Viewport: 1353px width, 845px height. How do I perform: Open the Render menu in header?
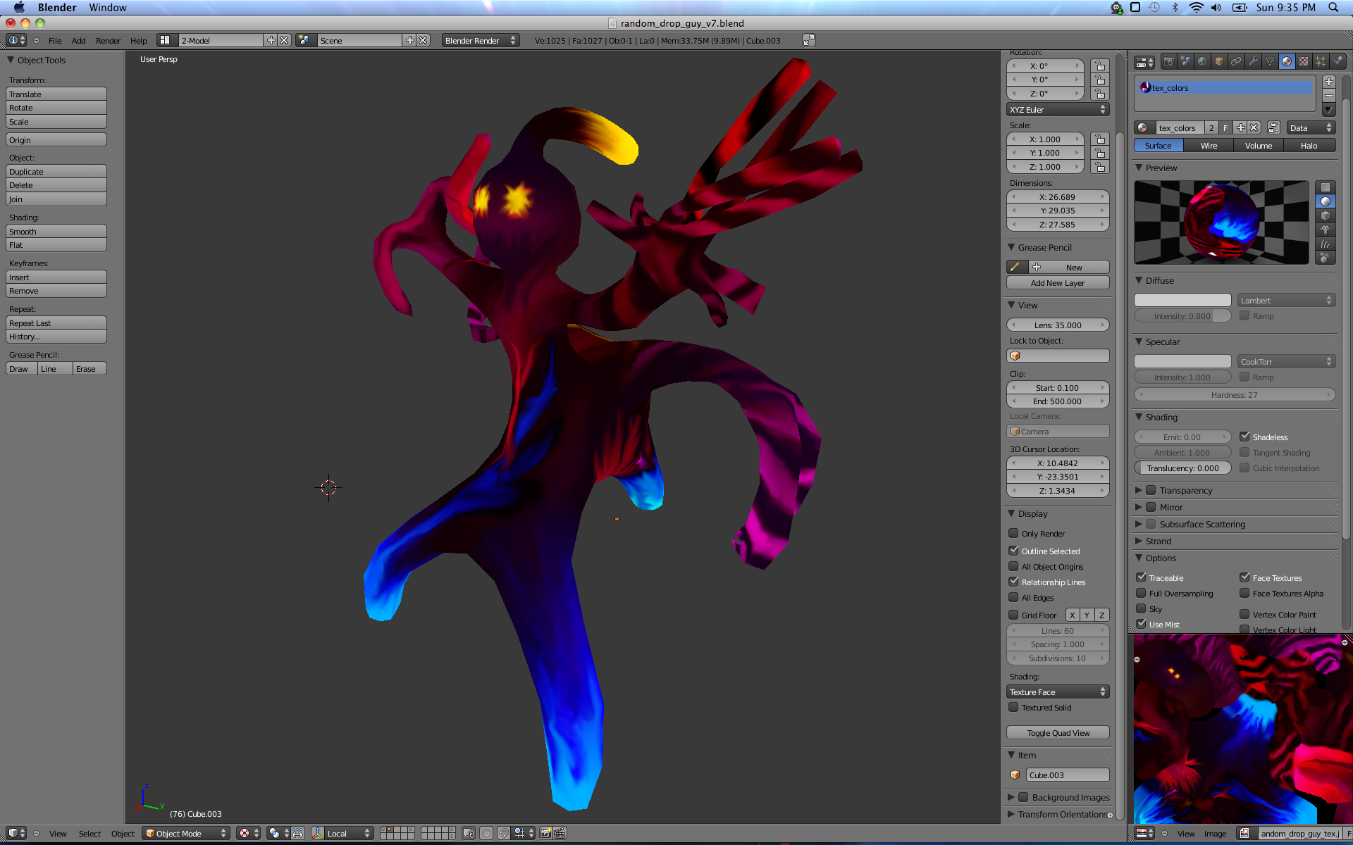(x=108, y=41)
